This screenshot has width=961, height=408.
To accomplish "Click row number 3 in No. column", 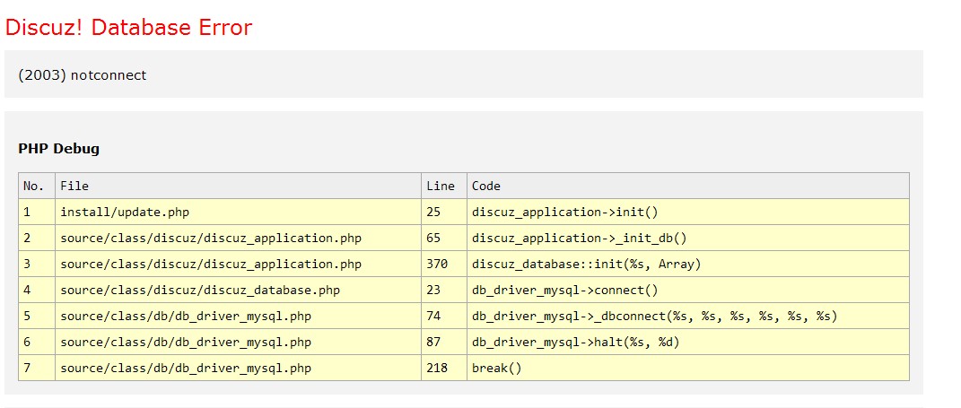I will [37, 264].
